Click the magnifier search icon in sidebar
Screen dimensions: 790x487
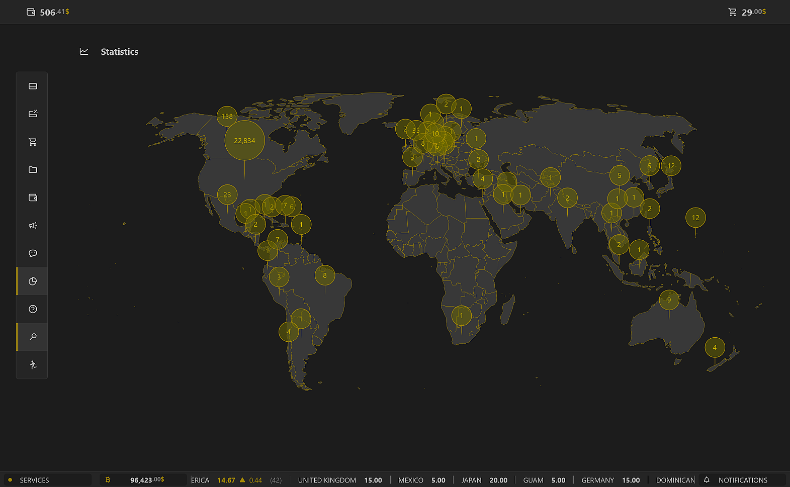[33, 337]
